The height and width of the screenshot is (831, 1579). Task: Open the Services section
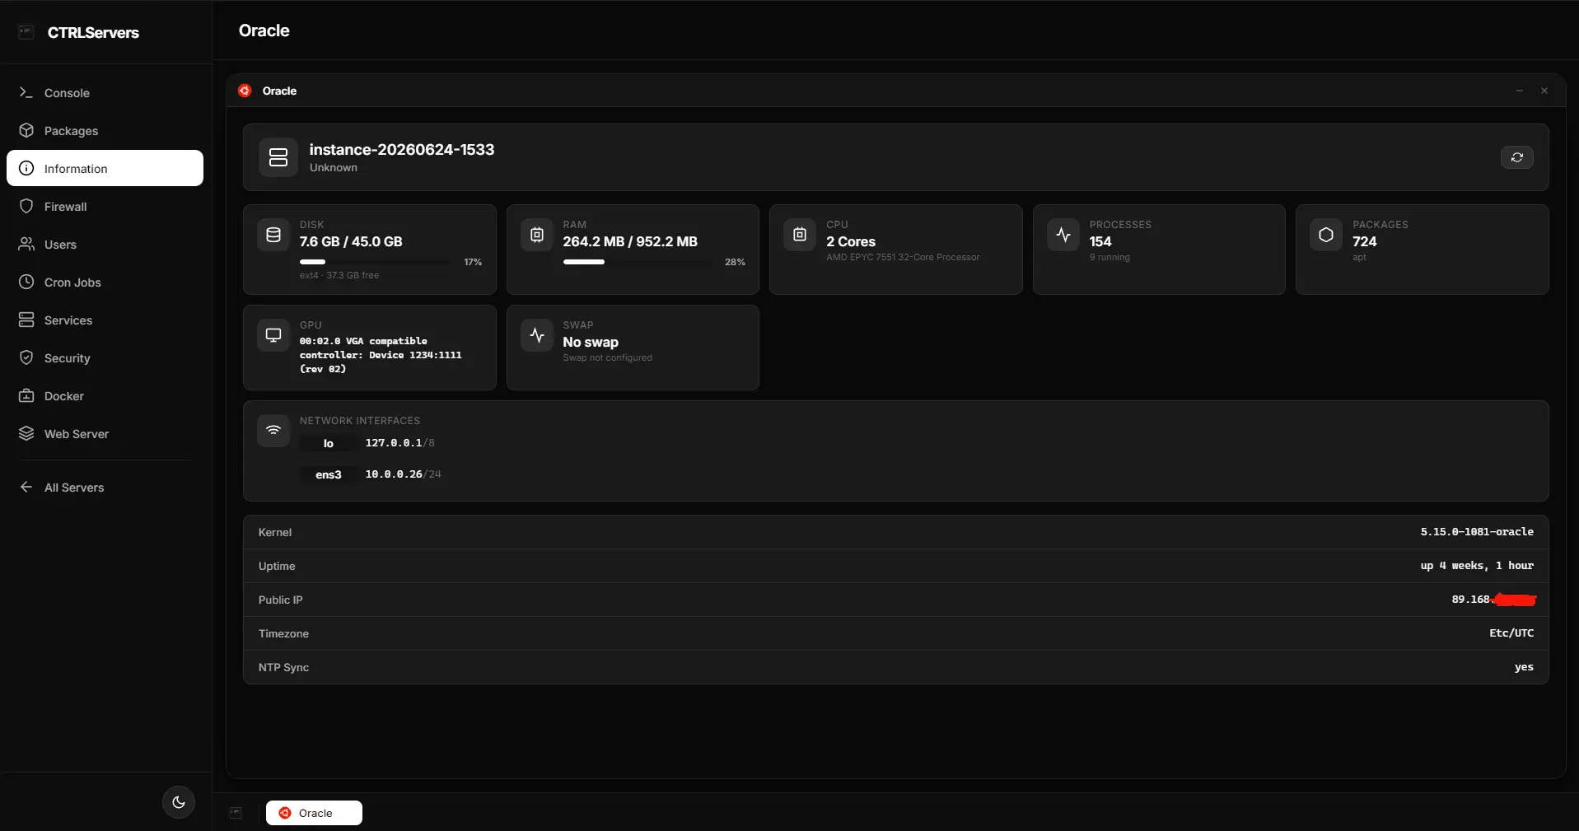pyautogui.click(x=105, y=320)
